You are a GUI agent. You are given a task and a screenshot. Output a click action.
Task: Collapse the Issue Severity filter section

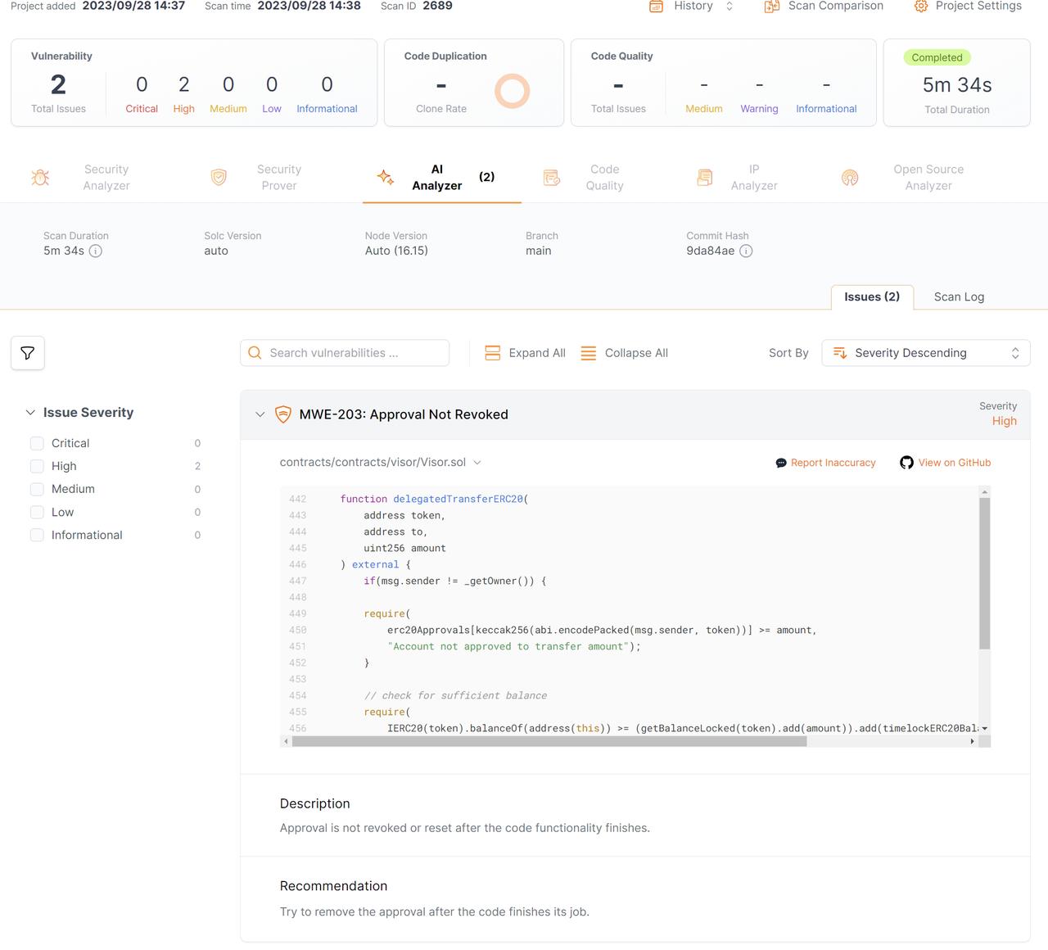(30, 413)
